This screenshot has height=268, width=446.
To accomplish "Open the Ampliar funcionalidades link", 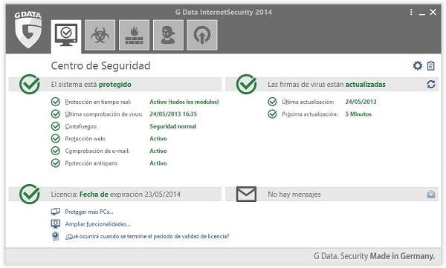I will [97, 224].
